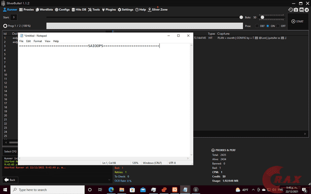The height and width of the screenshot is (194, 311).
Task: Click the Start number input field
Action: click(x=14, y=17)
